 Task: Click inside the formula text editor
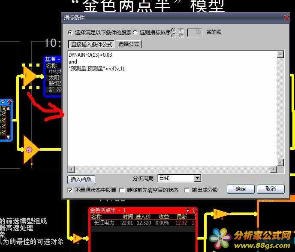click(172, 109)
